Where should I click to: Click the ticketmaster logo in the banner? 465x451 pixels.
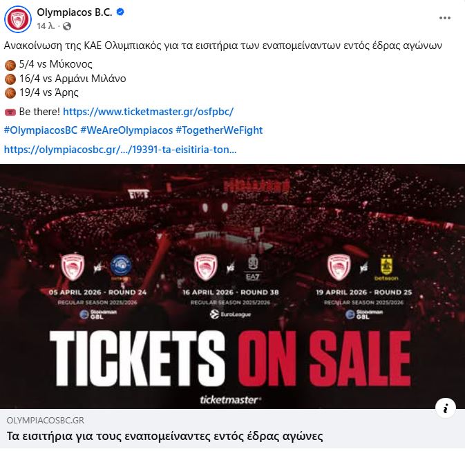(230, 400)
